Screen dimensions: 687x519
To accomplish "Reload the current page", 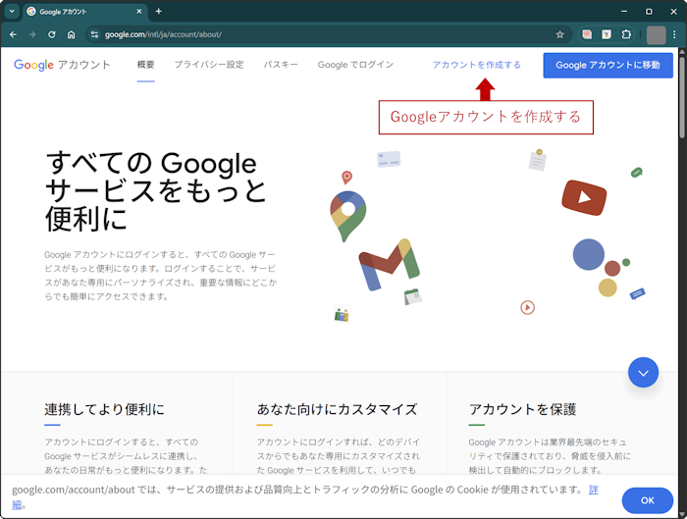I will 51,34.
